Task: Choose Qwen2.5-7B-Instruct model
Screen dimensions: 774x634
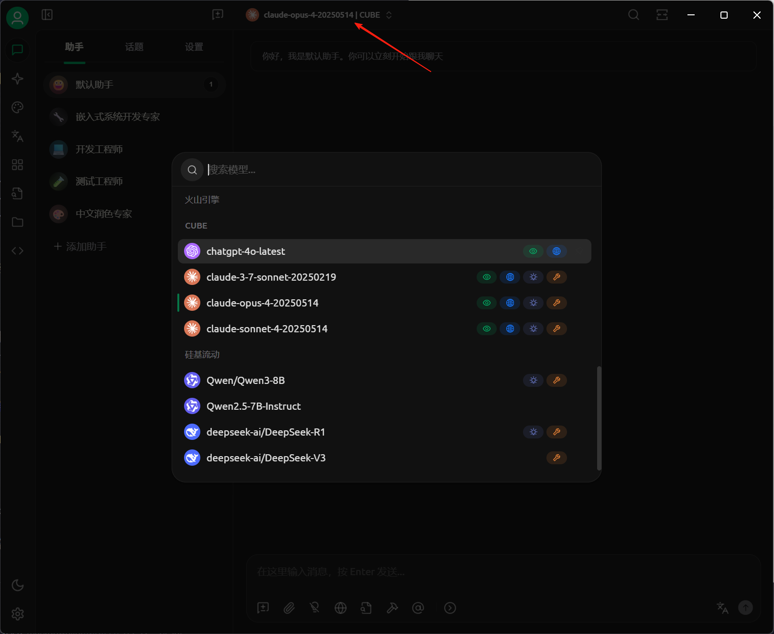Action: pos(384,406)
